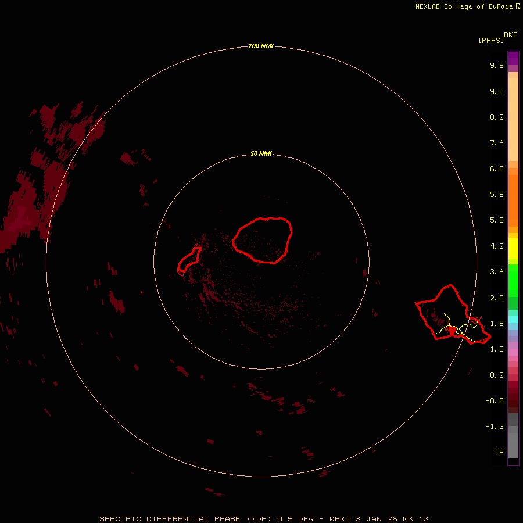Click the pink color scale segment
The height and width of the screenshot is (523, 523).
click(x=513, y=352)
